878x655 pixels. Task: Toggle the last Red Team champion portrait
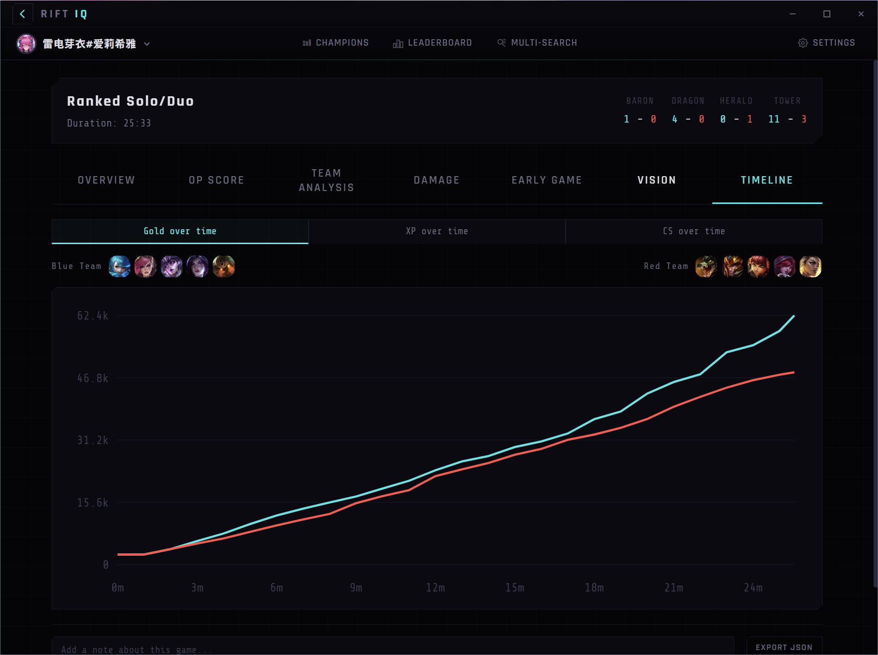[810, 266]
